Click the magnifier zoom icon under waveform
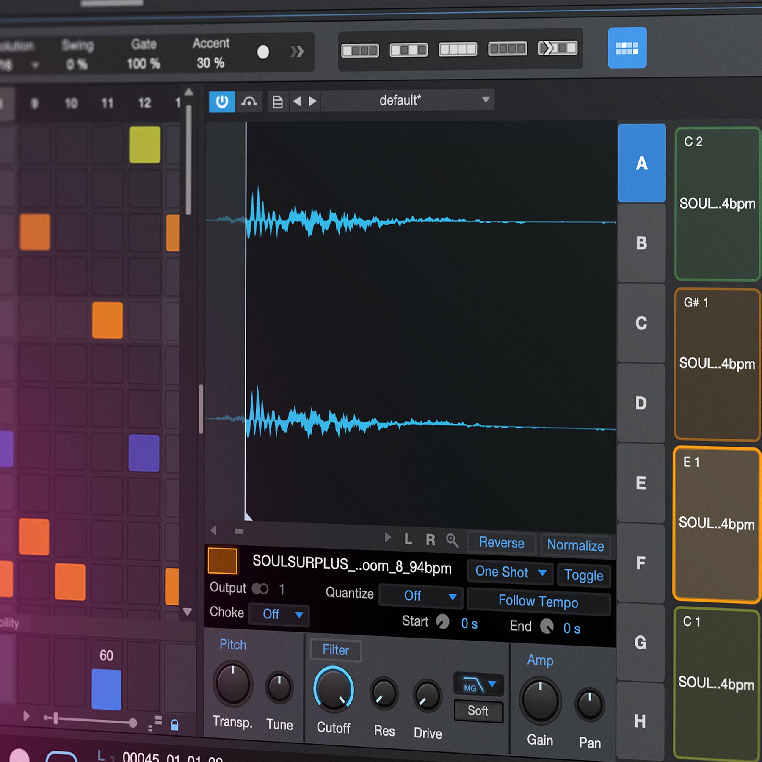Image resolution: width=762 pixels, height=762 pixels. (x=452, y=540)
